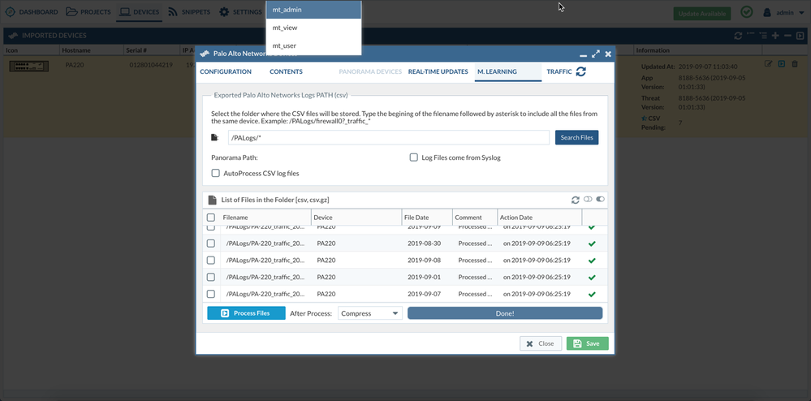This screenshot has width=811, height=401.
Task: Click the trash icon for the PA220 device
Action: click(x=794, y=64)
